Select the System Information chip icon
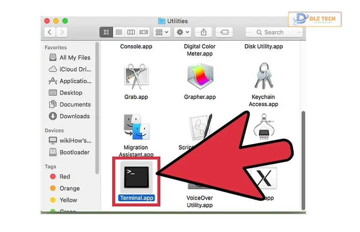 (264, 127)
